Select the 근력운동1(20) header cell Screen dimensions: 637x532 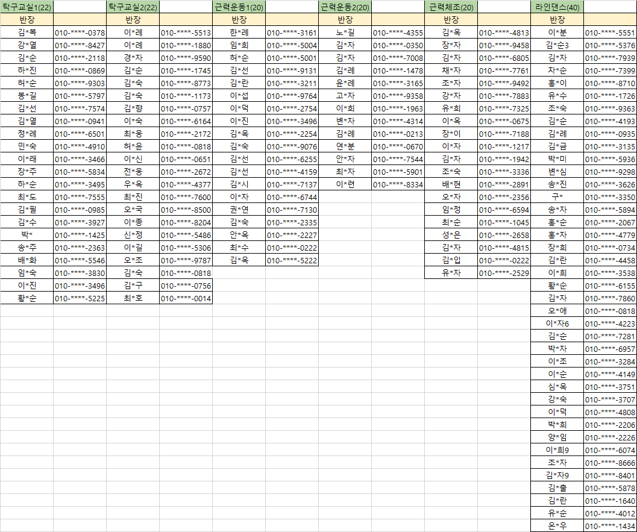pyautogui.click(x=239, y=7)
